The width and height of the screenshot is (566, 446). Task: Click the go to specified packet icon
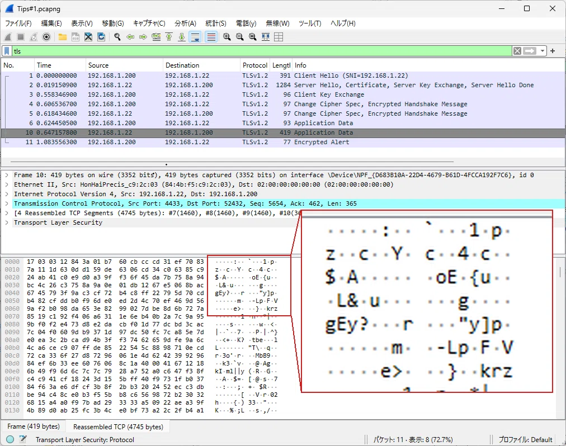point(156,37)
